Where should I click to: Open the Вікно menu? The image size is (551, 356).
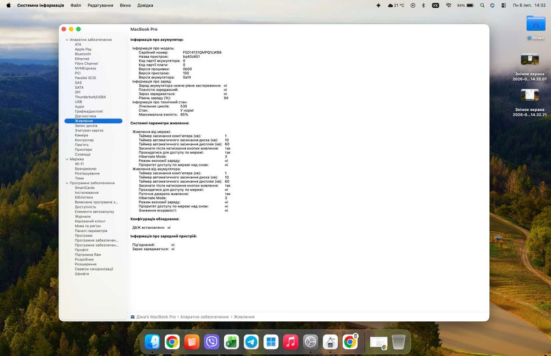125,6
